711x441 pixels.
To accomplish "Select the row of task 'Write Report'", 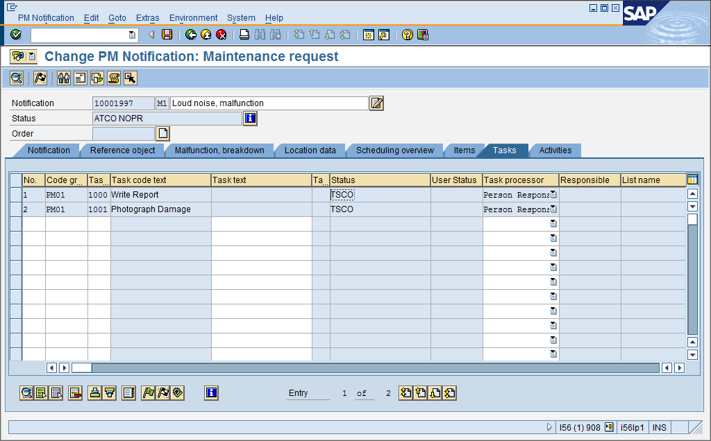I will pyautogui.click(x=16, y=195).
